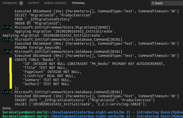Click the "Title" TEXT NOT NULL line

coord(45,68)
